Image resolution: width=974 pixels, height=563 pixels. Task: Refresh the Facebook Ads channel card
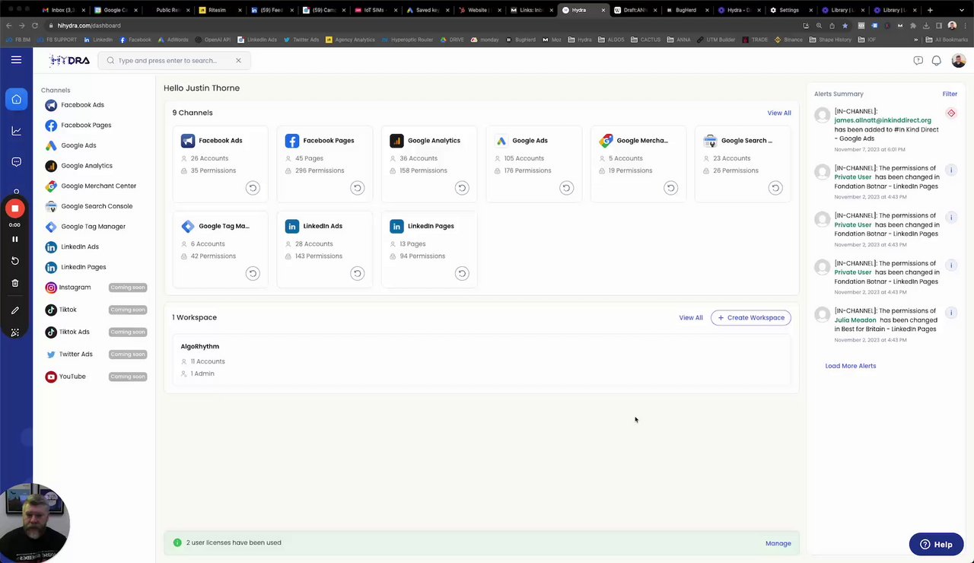coord(253,188)
